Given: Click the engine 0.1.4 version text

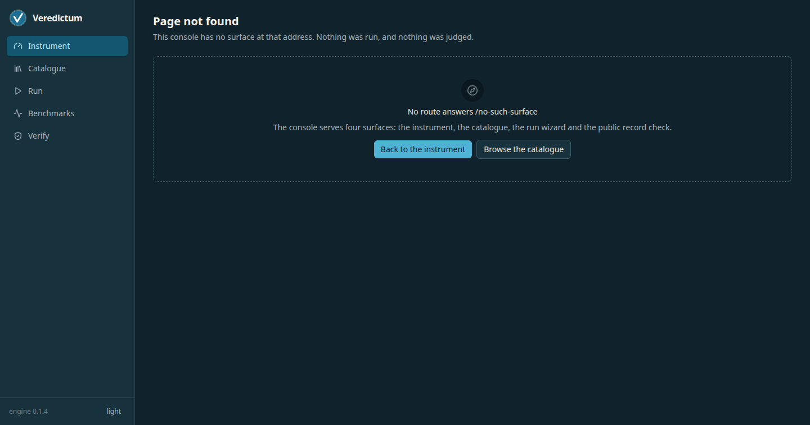Looking at the screenshot, I should (28, 412).
